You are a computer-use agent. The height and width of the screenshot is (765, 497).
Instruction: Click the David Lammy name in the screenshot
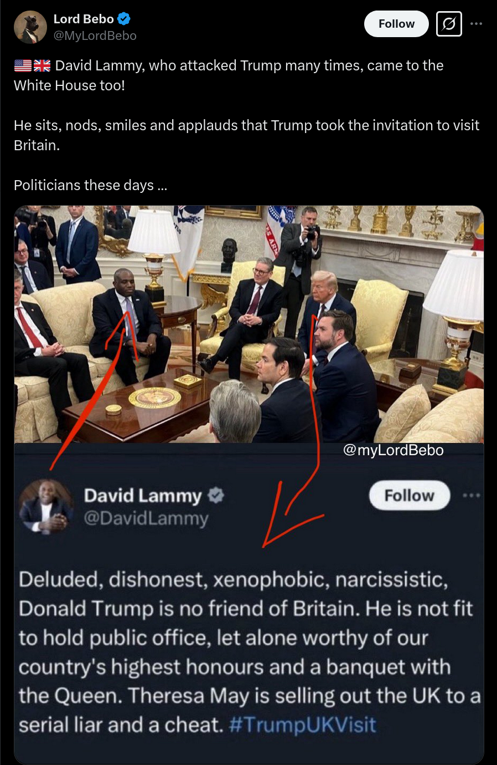[143, 495]
